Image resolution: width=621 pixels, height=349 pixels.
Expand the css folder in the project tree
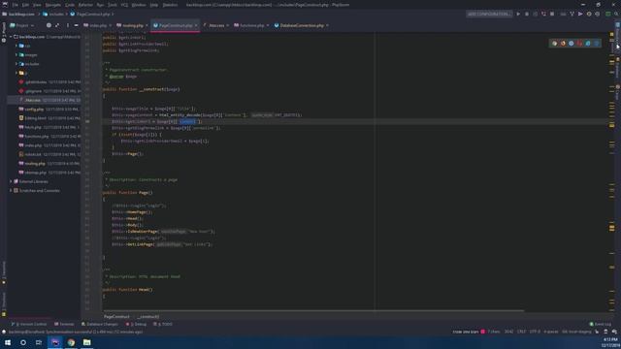[x=16, y=46]
